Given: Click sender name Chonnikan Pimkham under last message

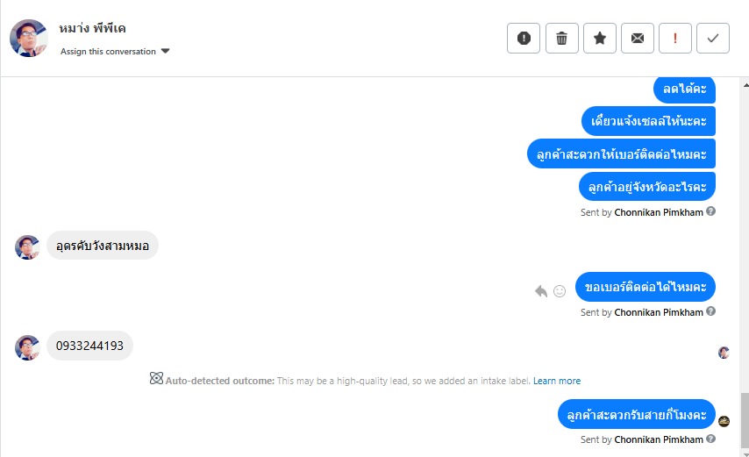Looking at the screenshot, I should 658,439.
